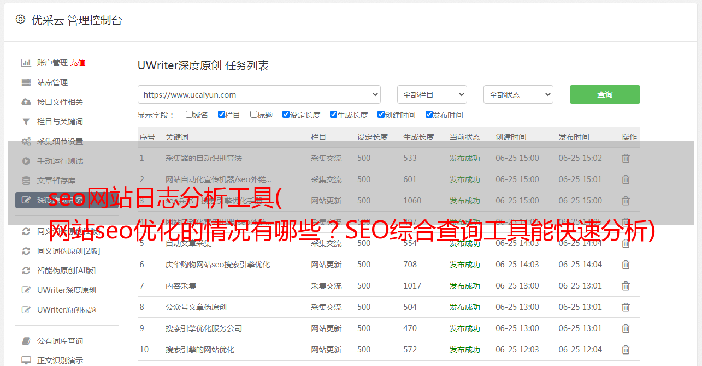Image resolution: width=702 pixels, height=366 pixels.
Task: Click the gear icon beside 优采云 管理控制台
Action: click(20, 20)
